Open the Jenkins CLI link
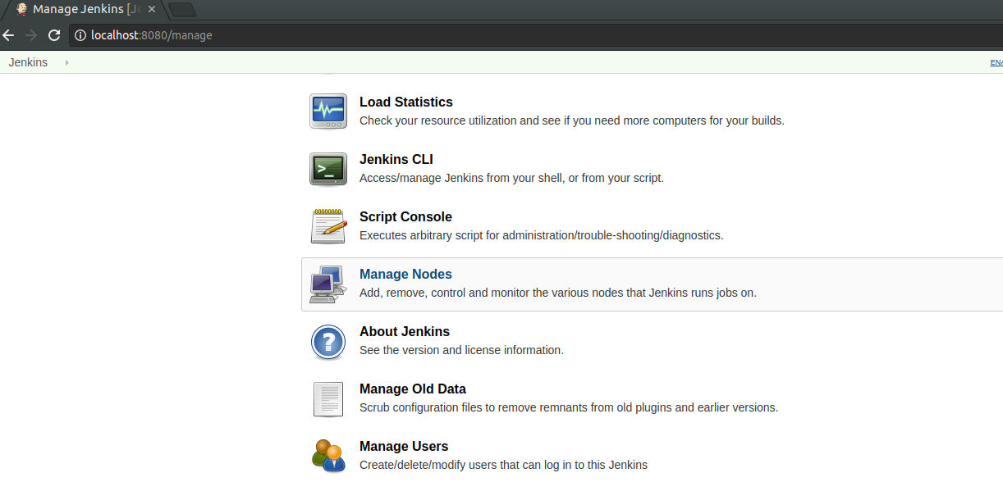1003x482 pixels. point(396,160)
